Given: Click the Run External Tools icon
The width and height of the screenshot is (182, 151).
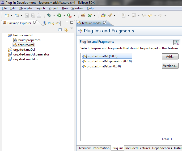Looking at the screenshot, I should [69, 15].
